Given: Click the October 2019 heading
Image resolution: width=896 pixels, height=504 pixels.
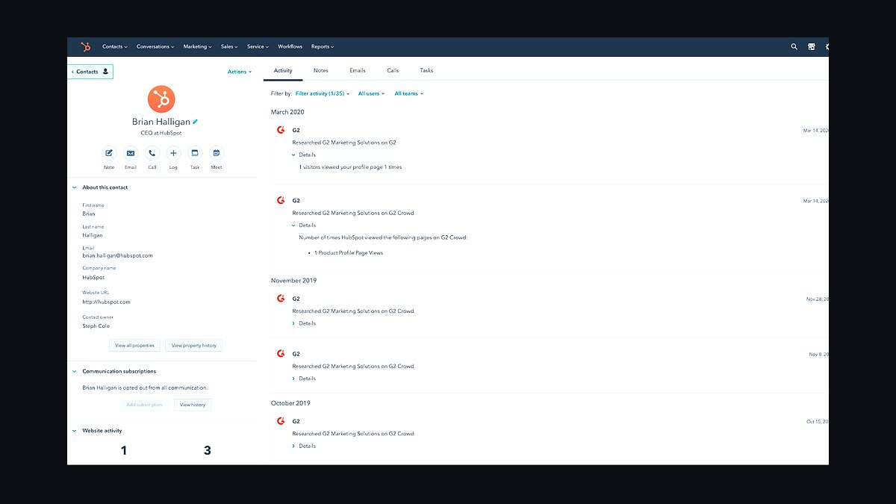Looking at the screenshot, I should 290,403.
